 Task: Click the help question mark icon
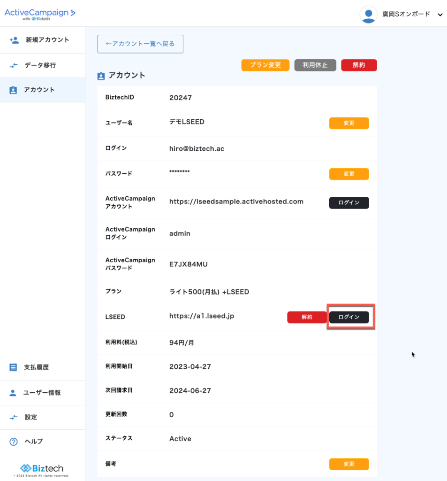(x=14, y=442)
